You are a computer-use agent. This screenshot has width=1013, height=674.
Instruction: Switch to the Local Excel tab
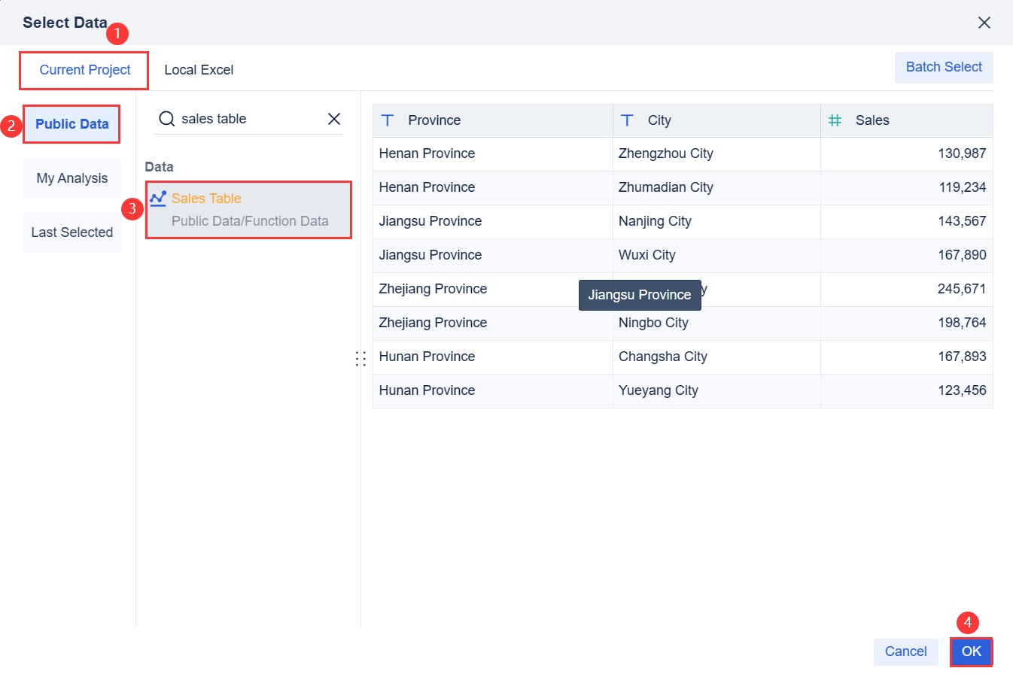pyautogui.click(x=199, y=70)
